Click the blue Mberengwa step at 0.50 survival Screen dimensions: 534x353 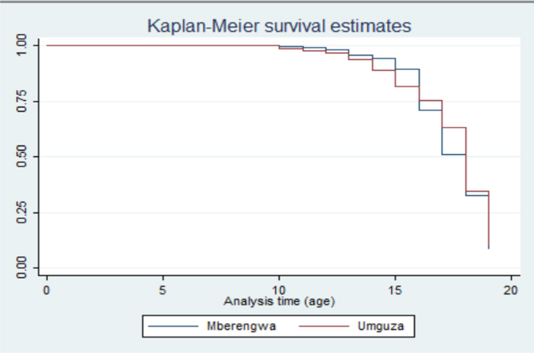coord(453,155)
